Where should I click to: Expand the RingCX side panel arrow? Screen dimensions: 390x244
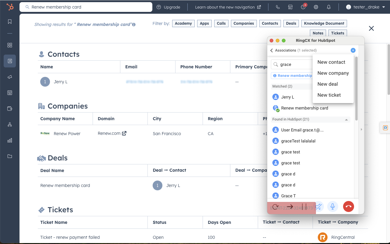[x=361, y=129]
